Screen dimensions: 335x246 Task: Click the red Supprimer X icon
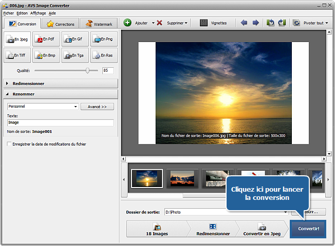coord(160,23)
